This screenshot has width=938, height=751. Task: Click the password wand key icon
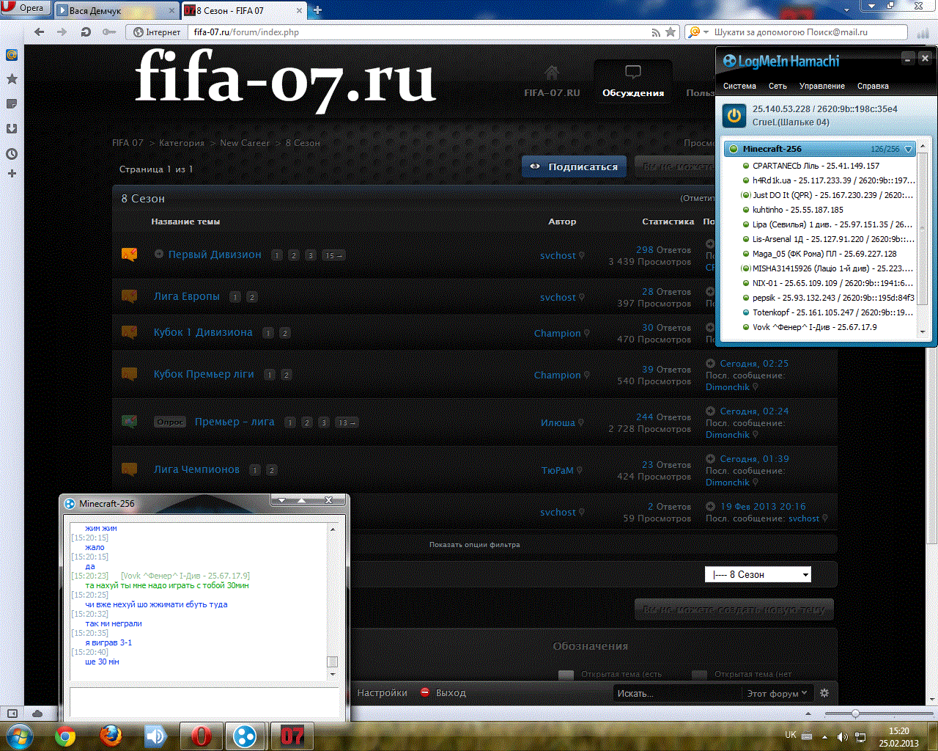(x=109, y=32)
